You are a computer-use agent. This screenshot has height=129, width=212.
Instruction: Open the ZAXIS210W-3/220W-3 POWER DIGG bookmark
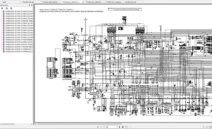pyautogui.click(x=19, y=47)
